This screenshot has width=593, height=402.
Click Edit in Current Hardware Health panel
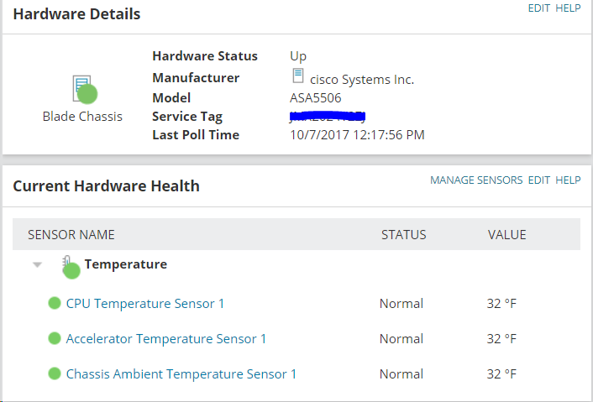[x=539, y=180]
